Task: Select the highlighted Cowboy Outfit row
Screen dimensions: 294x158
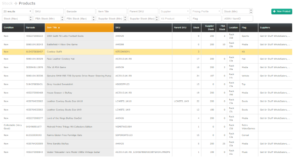Action: click(x=147, y=52)
